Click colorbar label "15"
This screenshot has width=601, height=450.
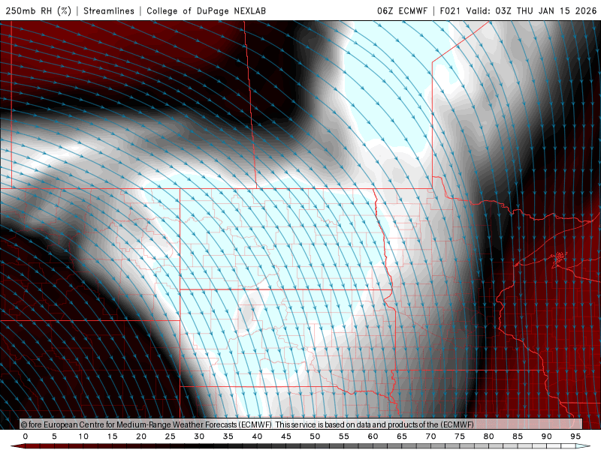click(x=112, y=436)
